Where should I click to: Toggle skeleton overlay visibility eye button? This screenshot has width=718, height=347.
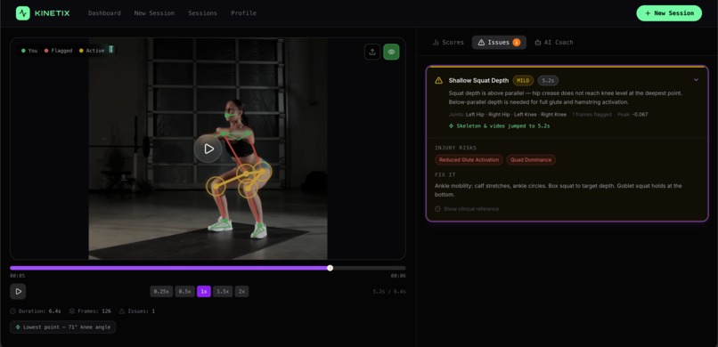pyautogui.click(x=391, y=52)
